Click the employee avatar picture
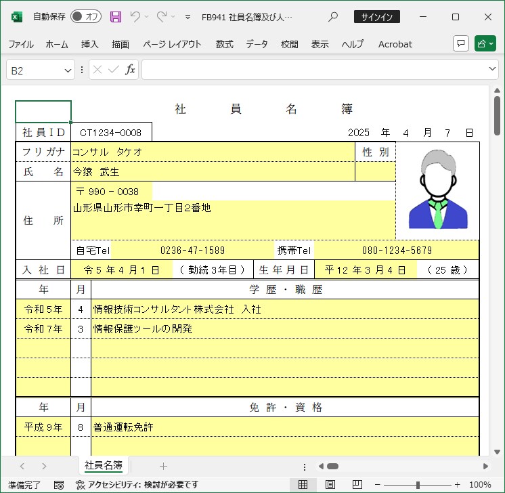Image resolution: width=505 pixels, height=493 pixels. point(438,189)
